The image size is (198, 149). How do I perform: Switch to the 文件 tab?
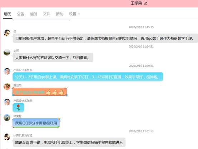click(x=46, y=14)
